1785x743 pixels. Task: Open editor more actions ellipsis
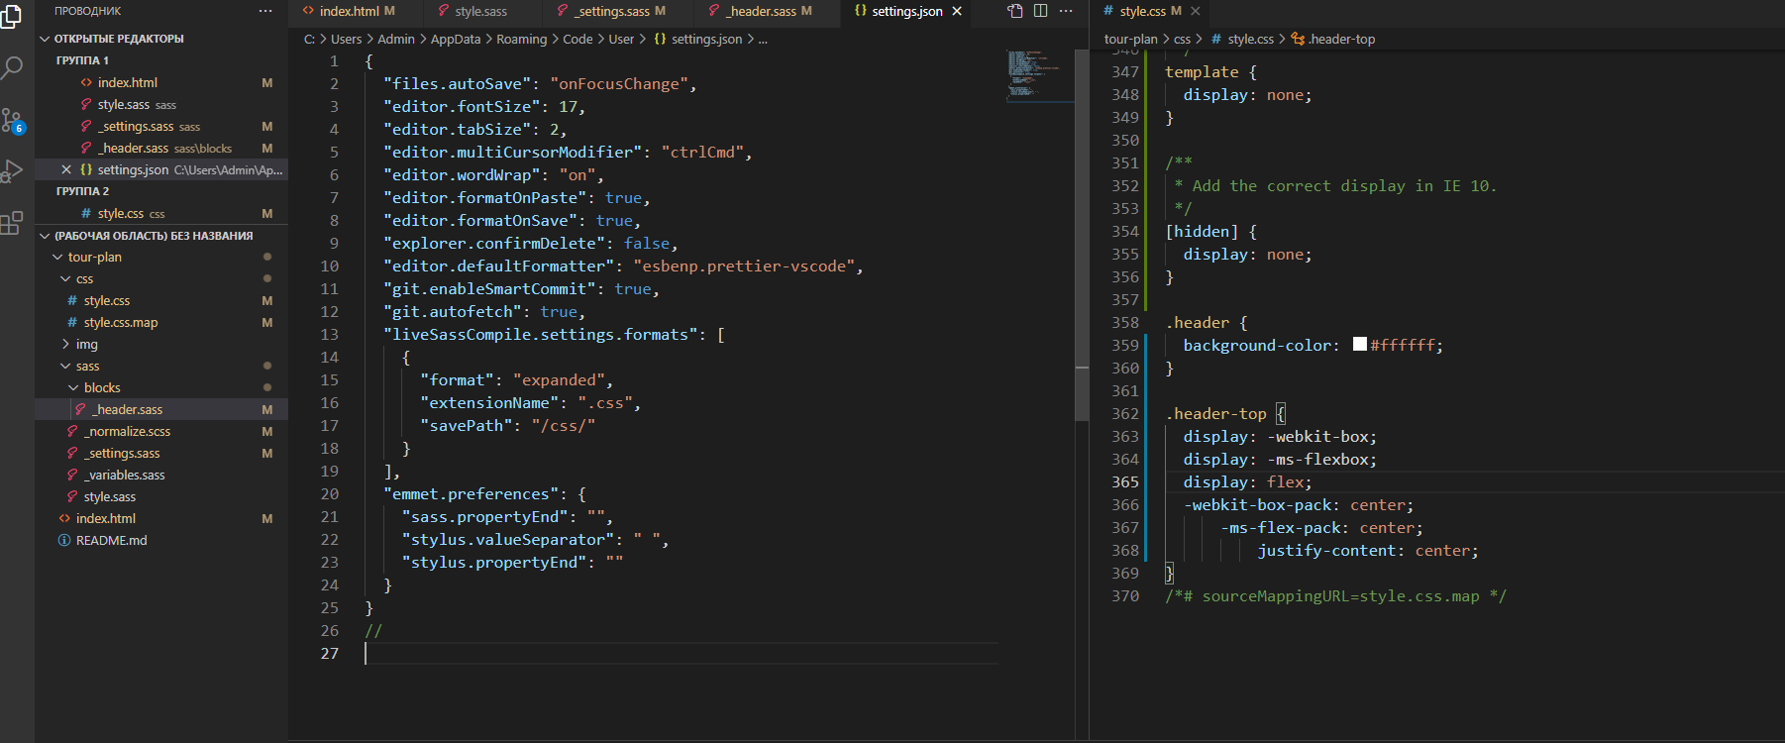(1066, 11)
